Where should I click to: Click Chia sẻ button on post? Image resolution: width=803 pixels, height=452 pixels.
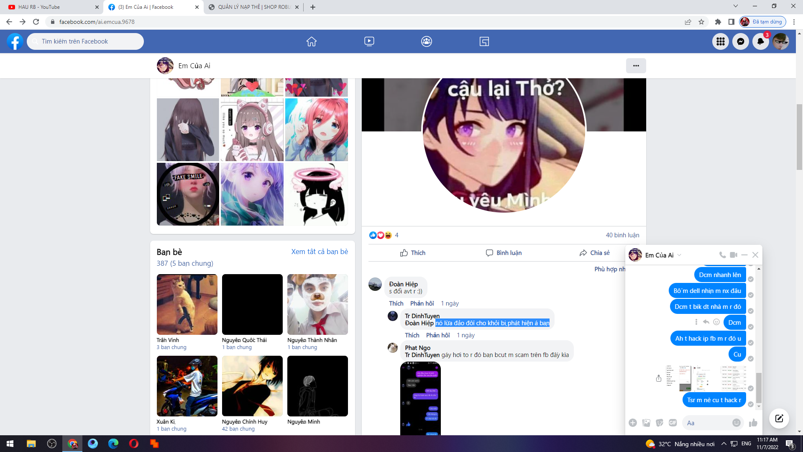[594, 253]
